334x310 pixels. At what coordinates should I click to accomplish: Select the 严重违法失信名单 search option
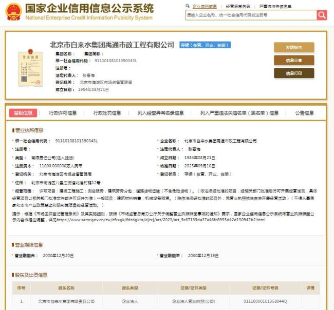(x=275, y=6)
